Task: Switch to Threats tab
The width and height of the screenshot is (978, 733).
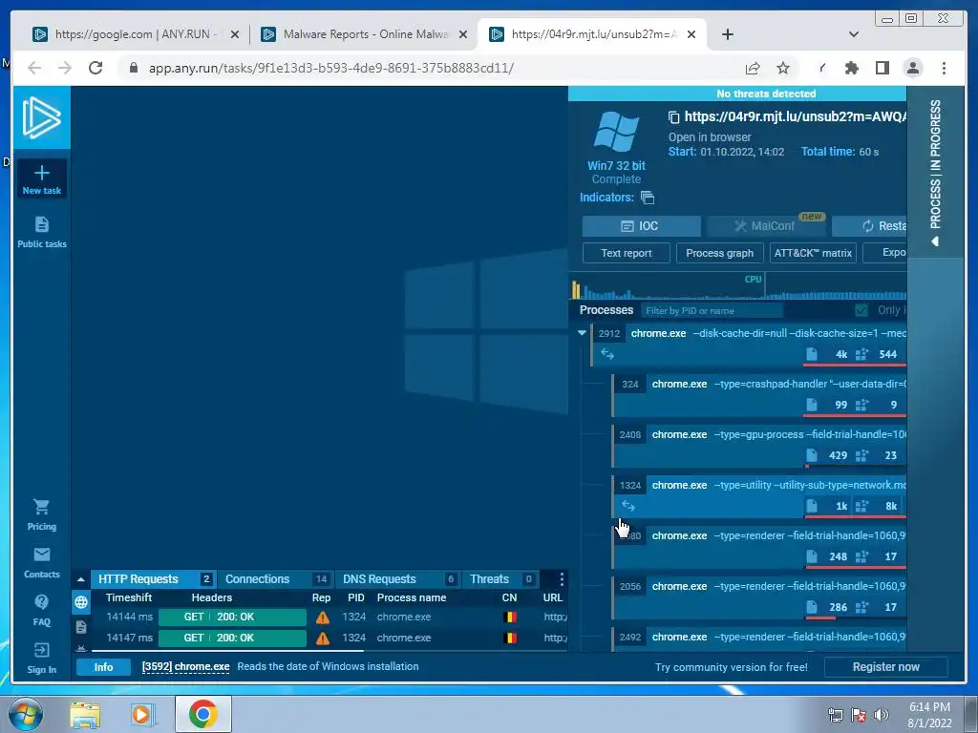Action: tap(500, 579)
